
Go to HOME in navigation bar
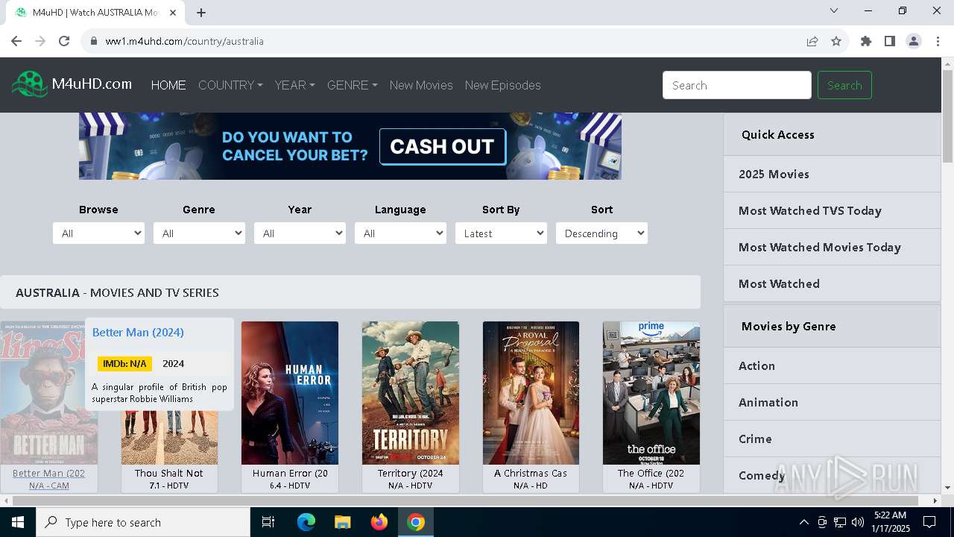click(x=168, y=85)
